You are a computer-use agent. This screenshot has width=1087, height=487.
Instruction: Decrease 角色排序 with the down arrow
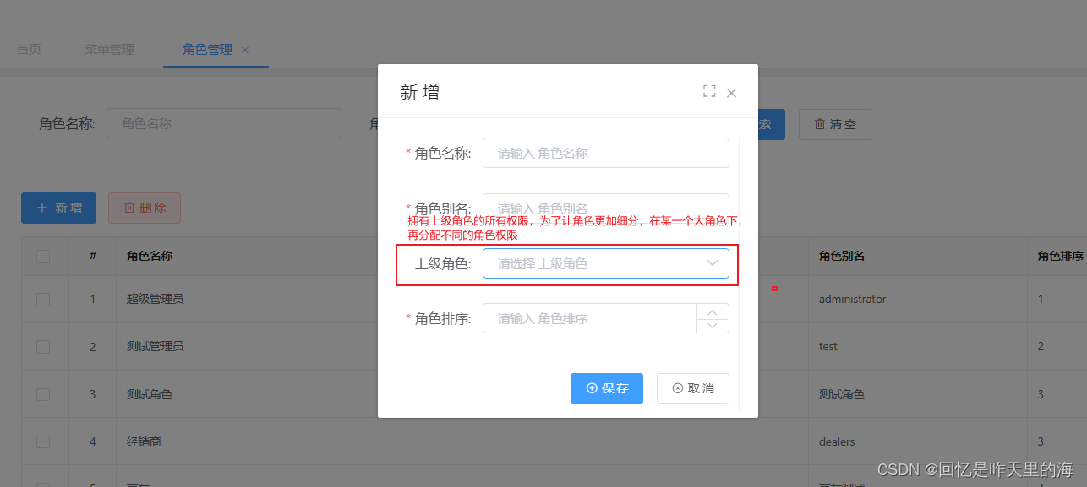coord(713,326)
